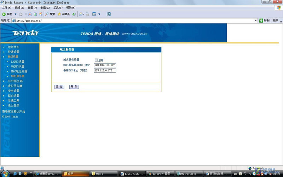Select 域名服务器 in the sidebar

pos(18,76)
